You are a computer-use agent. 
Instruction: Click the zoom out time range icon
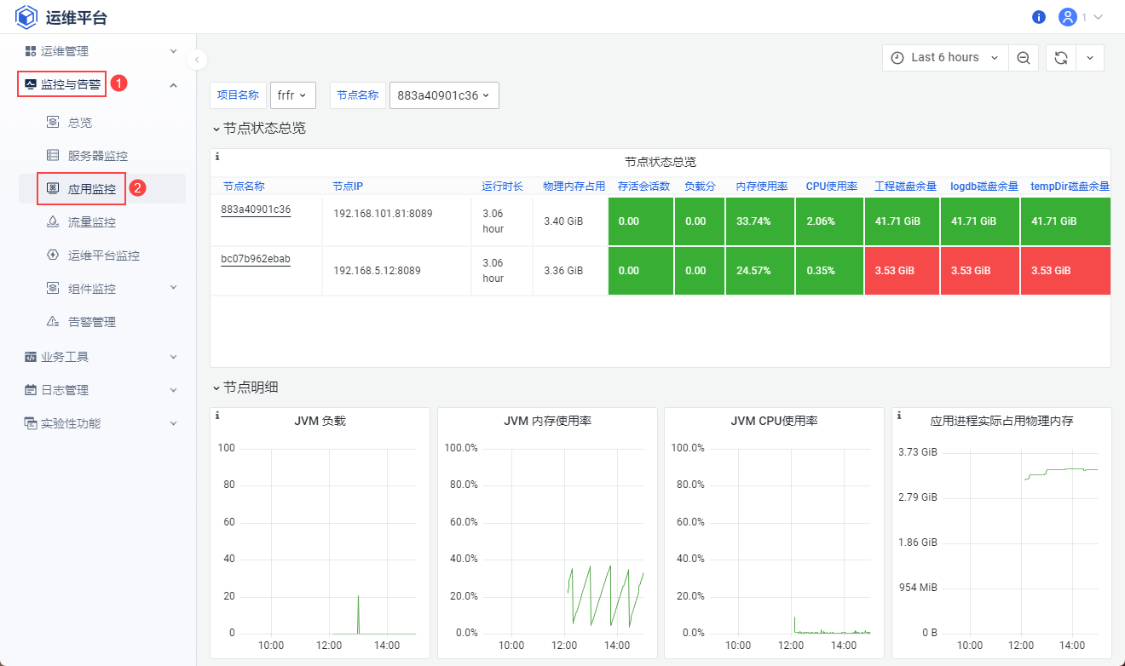coord(1023,58)
